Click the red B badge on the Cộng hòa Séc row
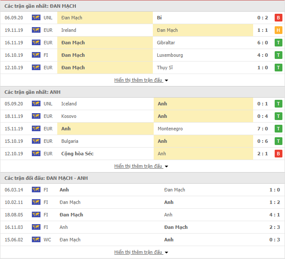The height and width of the screenshot is (259, 285). (279, 154)
